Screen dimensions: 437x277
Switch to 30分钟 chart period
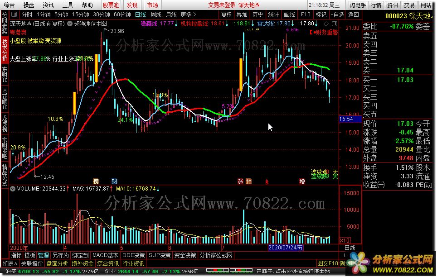102,14
